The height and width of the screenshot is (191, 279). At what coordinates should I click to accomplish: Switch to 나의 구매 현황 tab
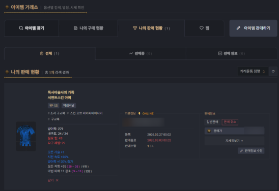(x=89, y=28)
